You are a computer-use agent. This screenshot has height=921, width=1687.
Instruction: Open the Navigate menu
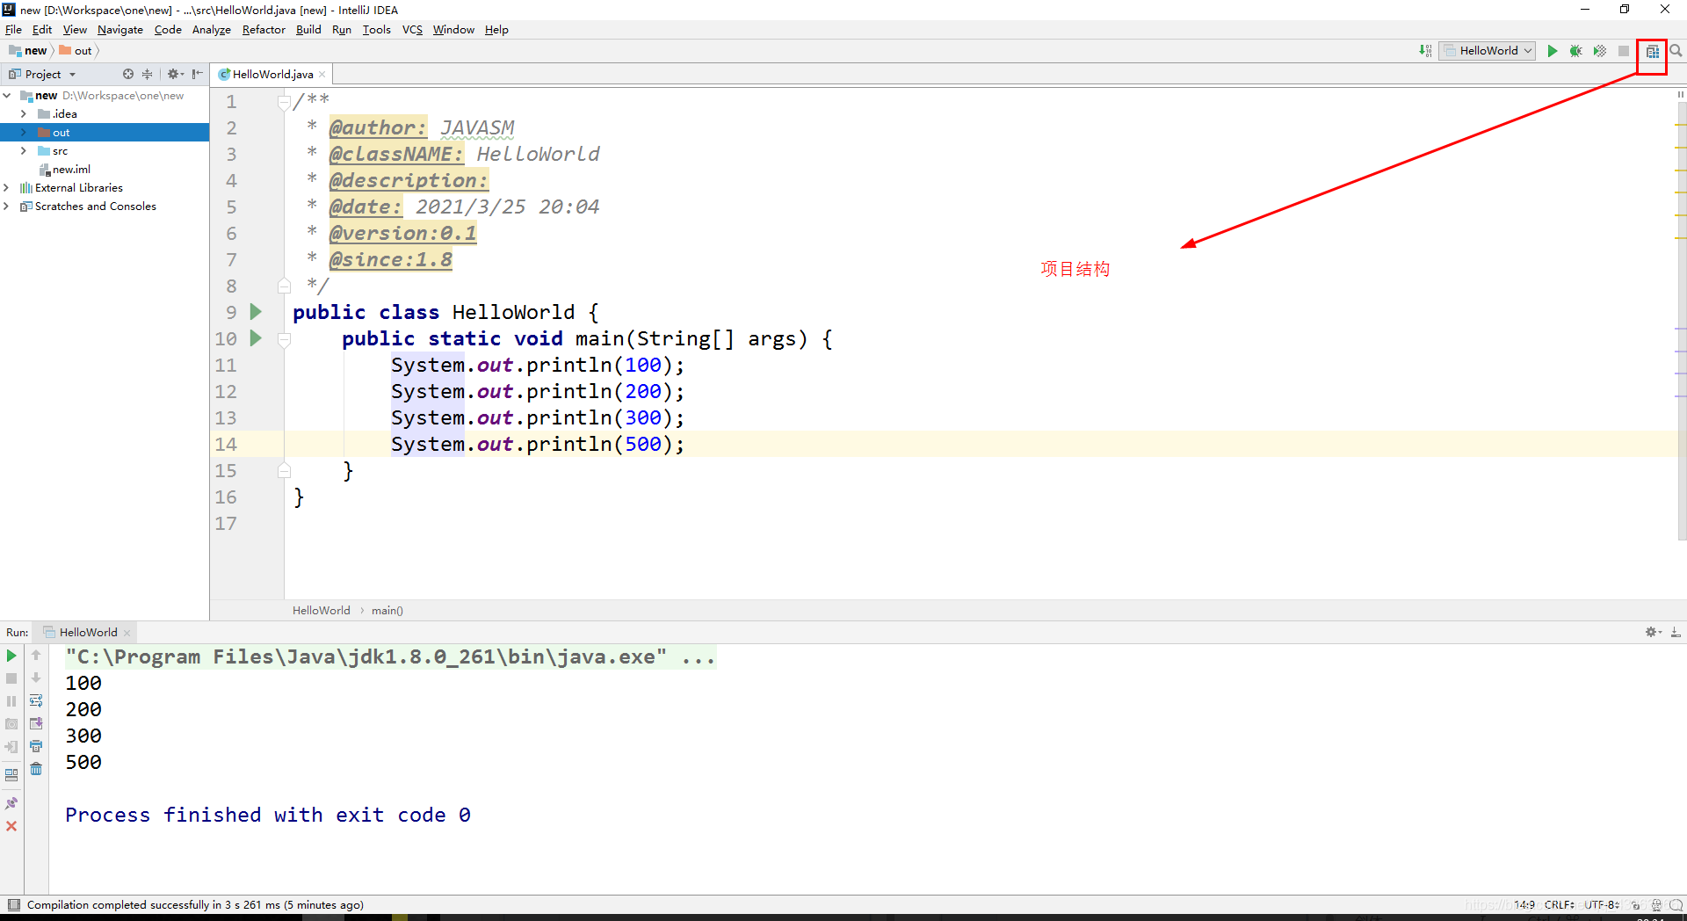coord(120,29)
